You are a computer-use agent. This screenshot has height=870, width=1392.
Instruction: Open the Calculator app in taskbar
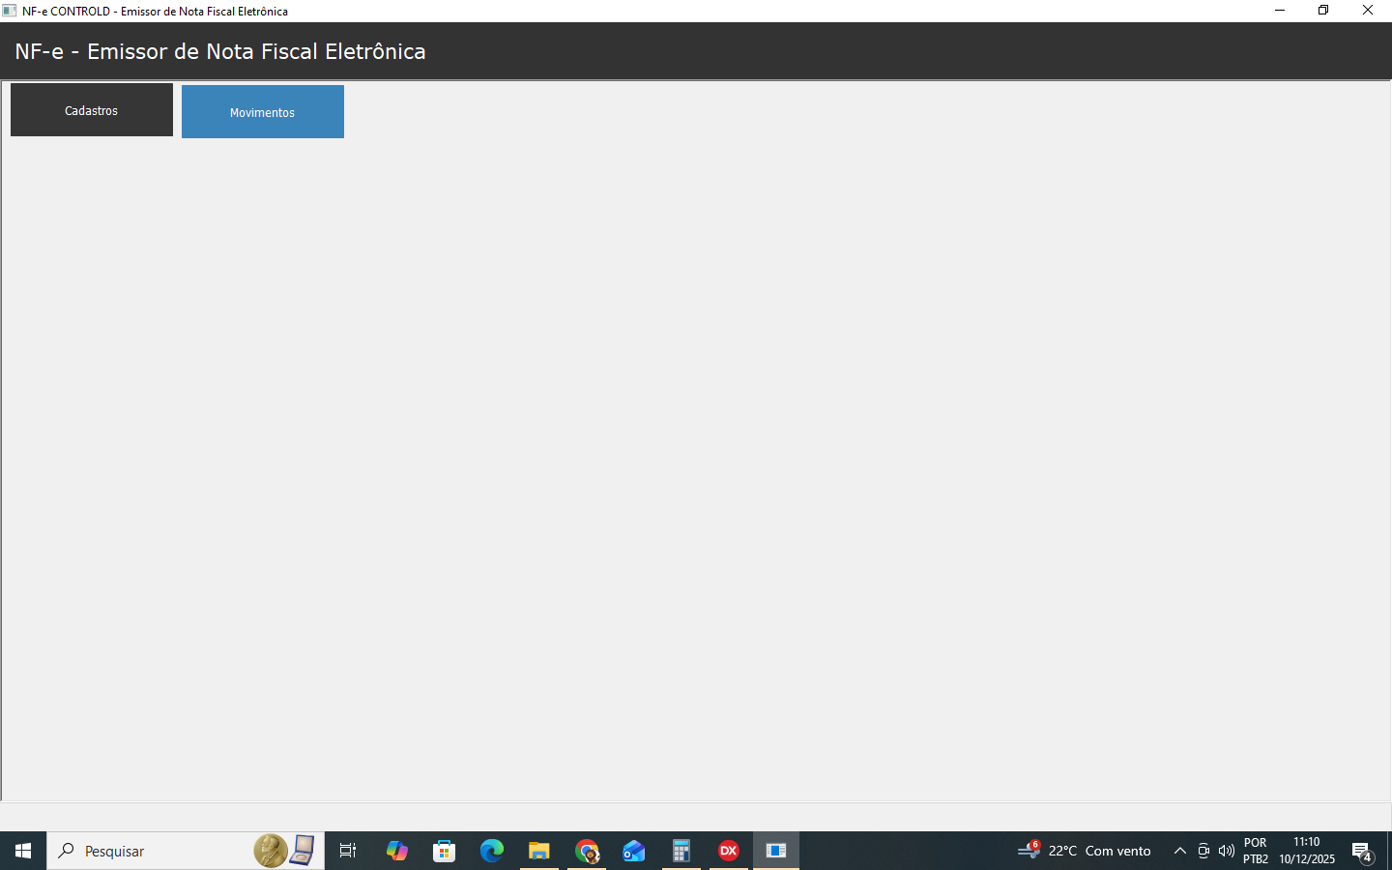click(681, 851)
